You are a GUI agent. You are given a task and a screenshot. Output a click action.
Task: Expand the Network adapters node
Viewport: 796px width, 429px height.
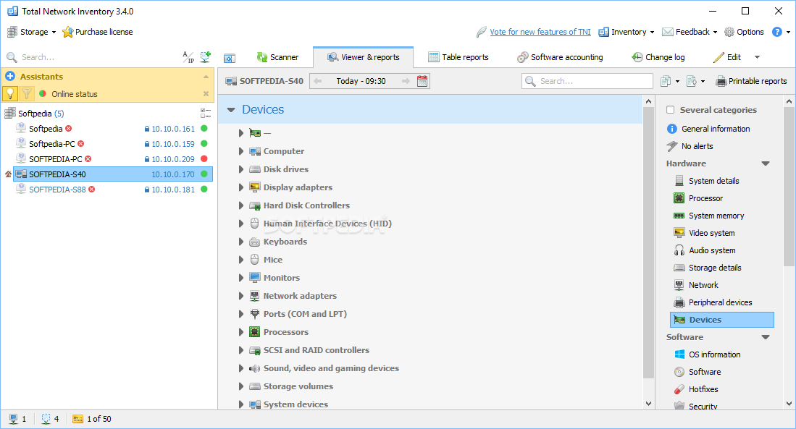[241, 296]
